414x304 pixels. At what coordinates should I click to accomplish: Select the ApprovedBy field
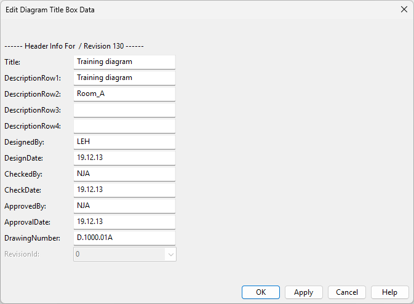[x=124, y=206]
